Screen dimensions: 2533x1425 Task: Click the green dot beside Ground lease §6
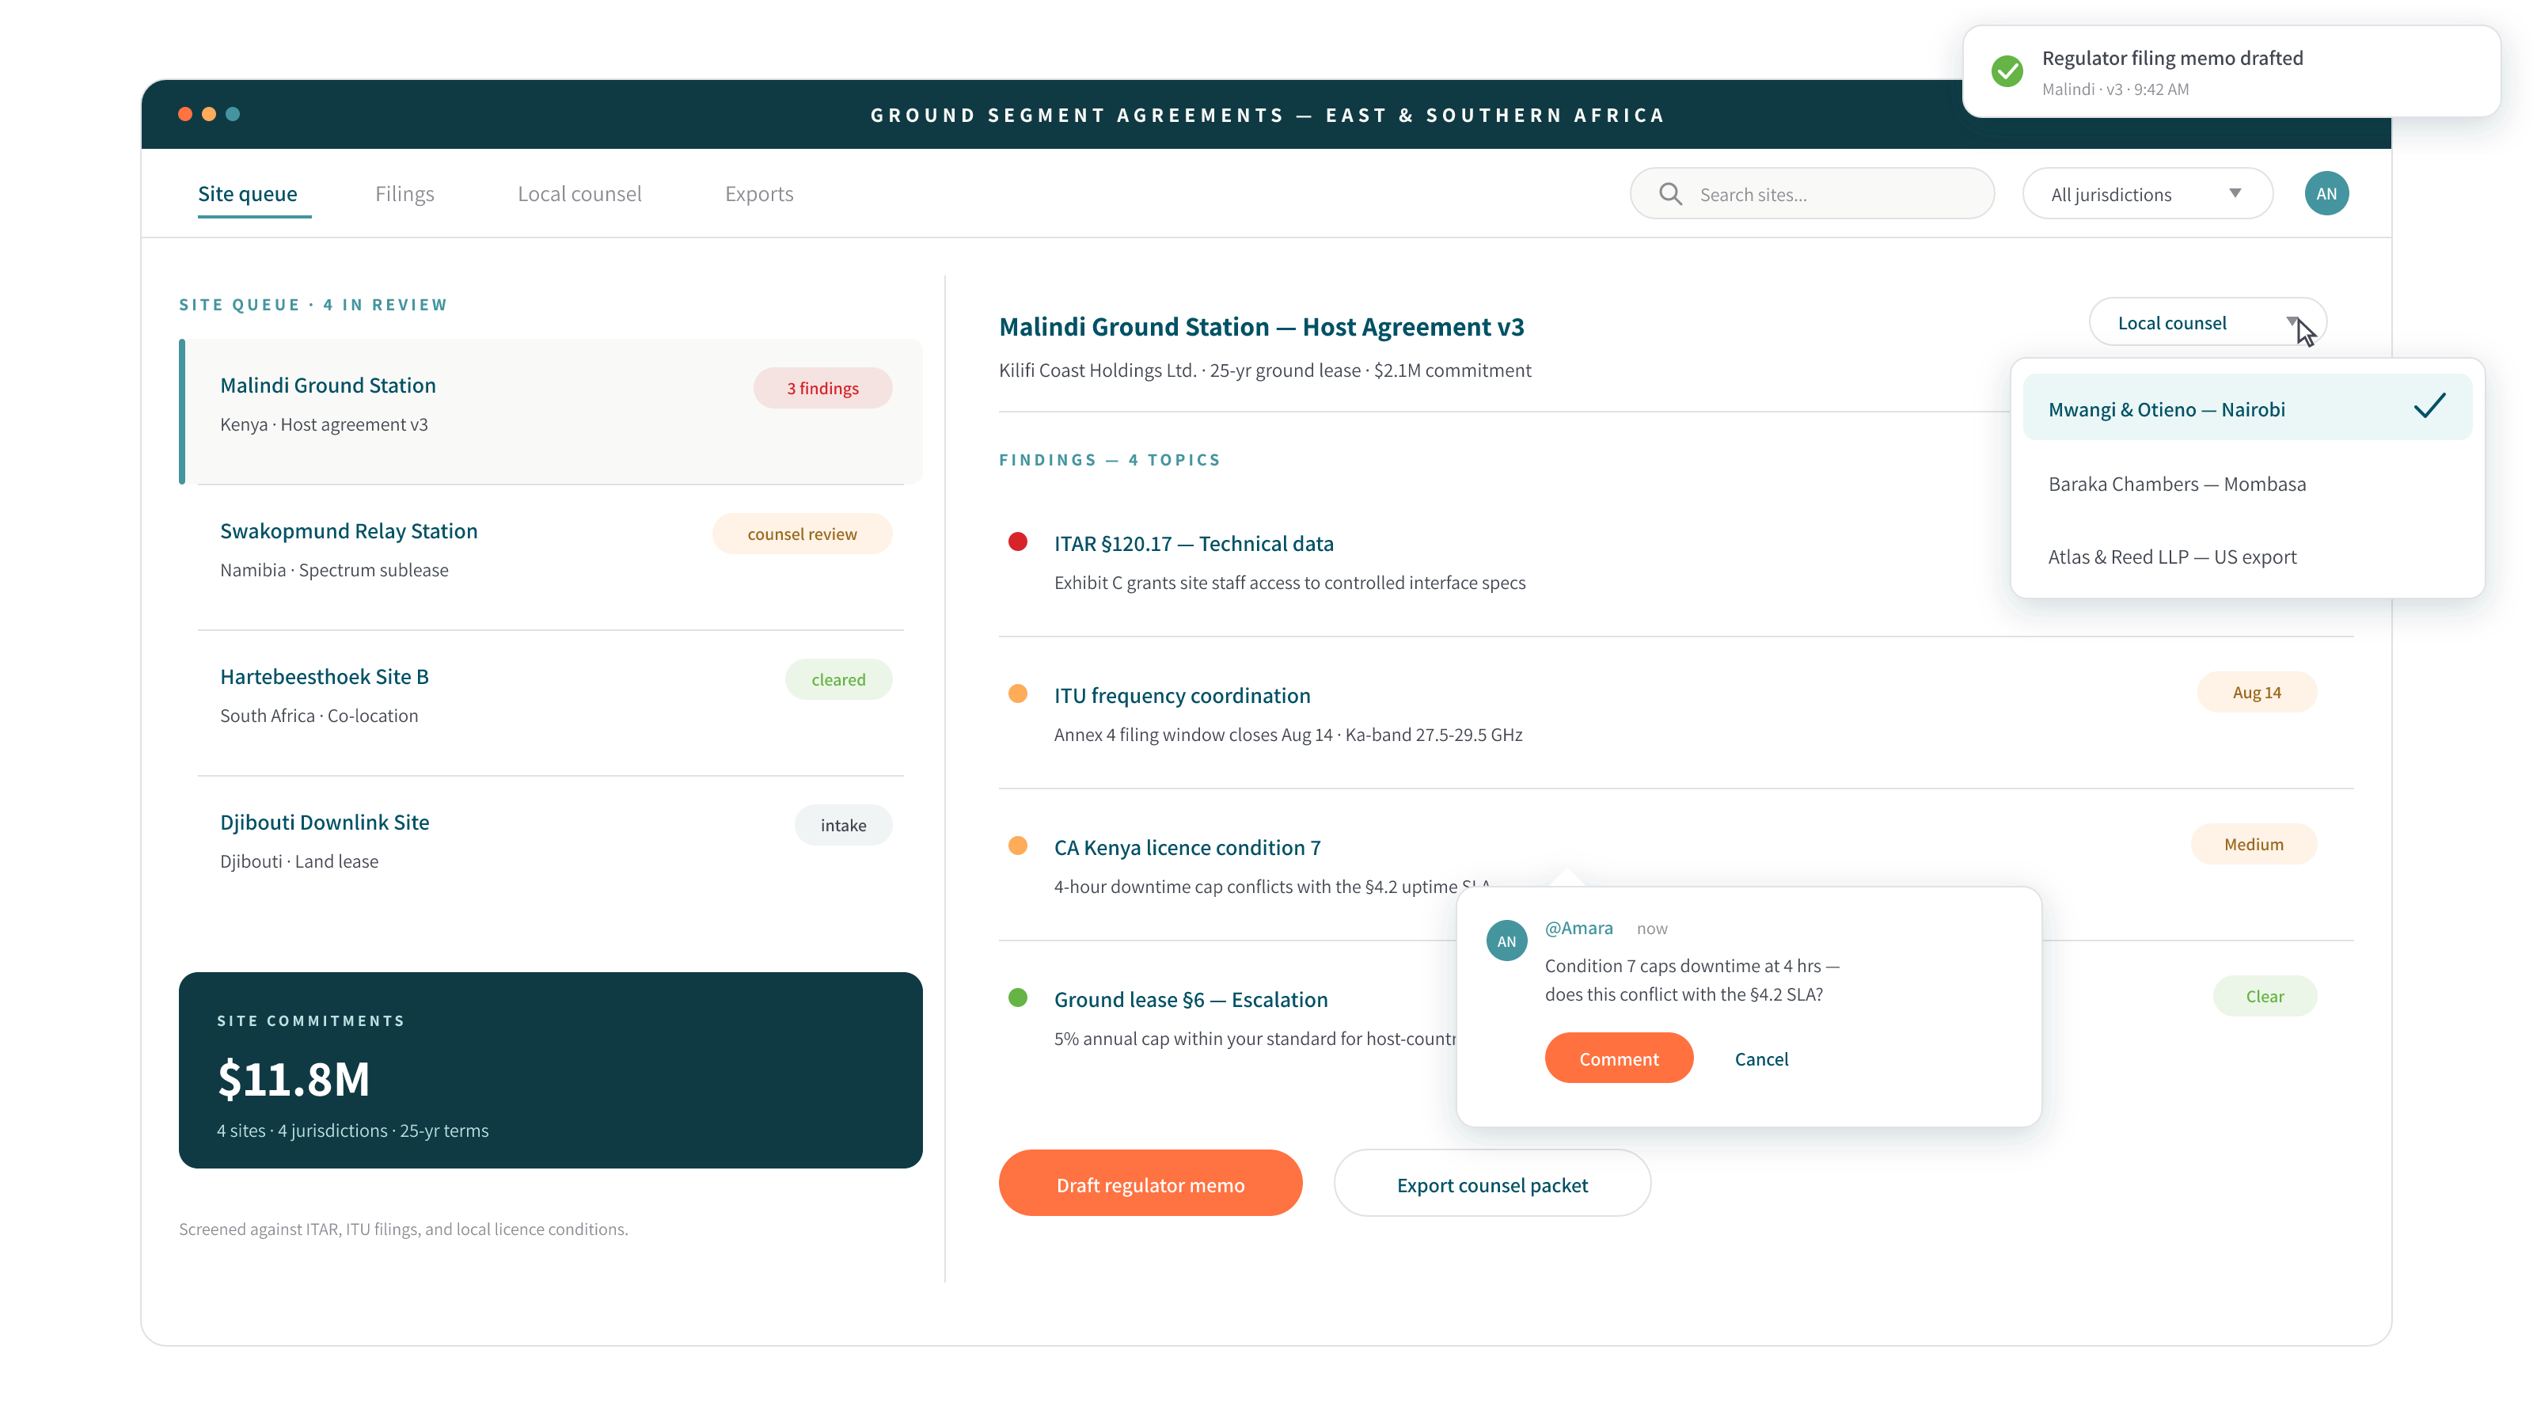tap(1018, 998)
